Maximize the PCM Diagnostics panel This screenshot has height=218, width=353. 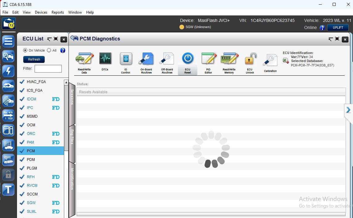pyautogui.click(x=337, y=39)
